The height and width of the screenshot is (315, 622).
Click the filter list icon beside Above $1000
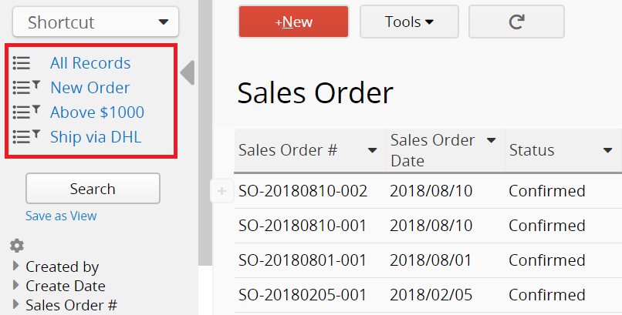pos(26,112)
